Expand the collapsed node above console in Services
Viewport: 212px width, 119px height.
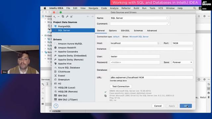[x=50, y=107]
